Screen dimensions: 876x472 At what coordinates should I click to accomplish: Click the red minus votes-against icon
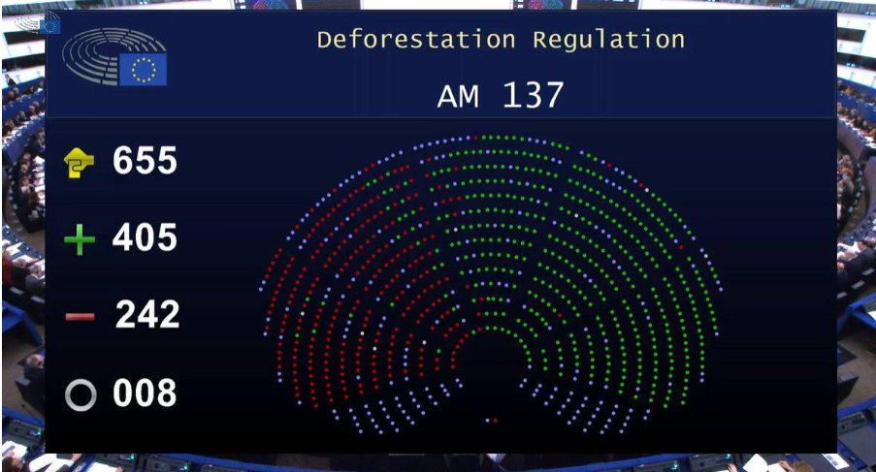click(x=79, y=317)
